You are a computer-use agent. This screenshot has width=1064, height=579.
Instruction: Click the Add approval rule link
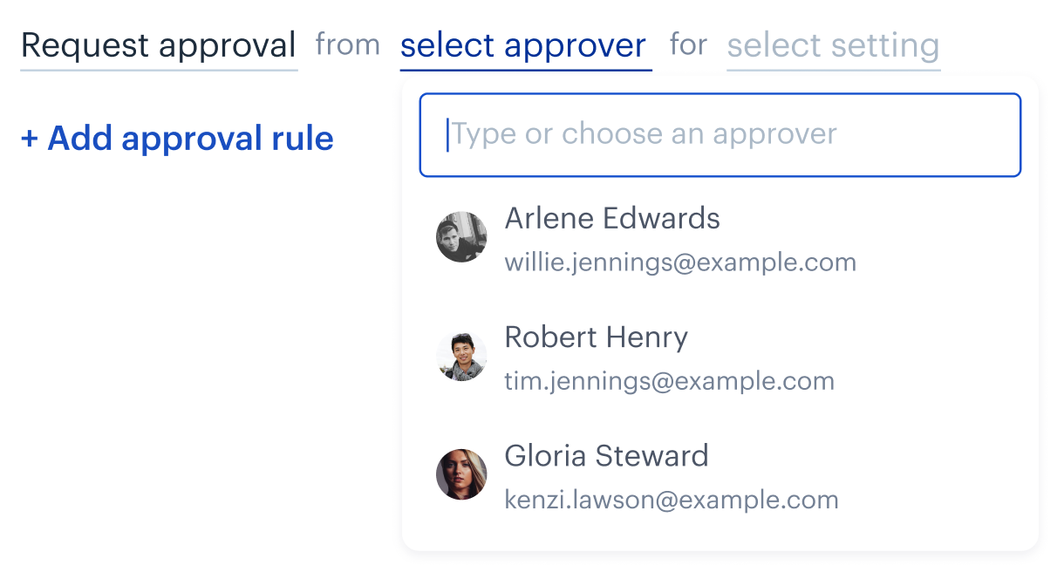(x=177, y=139)
